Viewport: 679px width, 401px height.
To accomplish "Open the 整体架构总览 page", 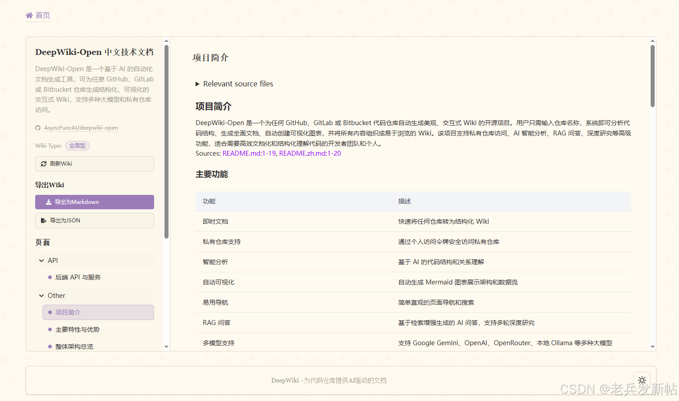I will pos(74,347).
